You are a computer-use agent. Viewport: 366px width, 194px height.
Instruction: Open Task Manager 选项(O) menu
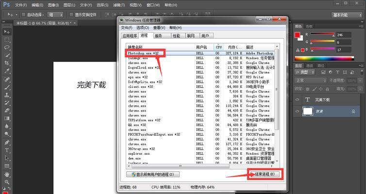143,28
